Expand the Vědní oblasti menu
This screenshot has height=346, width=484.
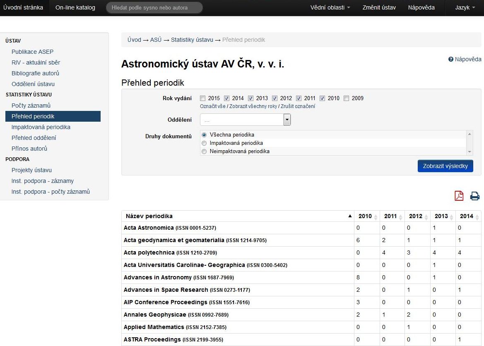(330, 8)
